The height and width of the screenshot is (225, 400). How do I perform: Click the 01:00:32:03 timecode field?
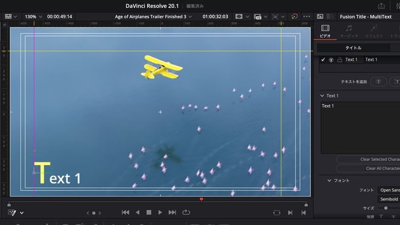click(215, 16)
